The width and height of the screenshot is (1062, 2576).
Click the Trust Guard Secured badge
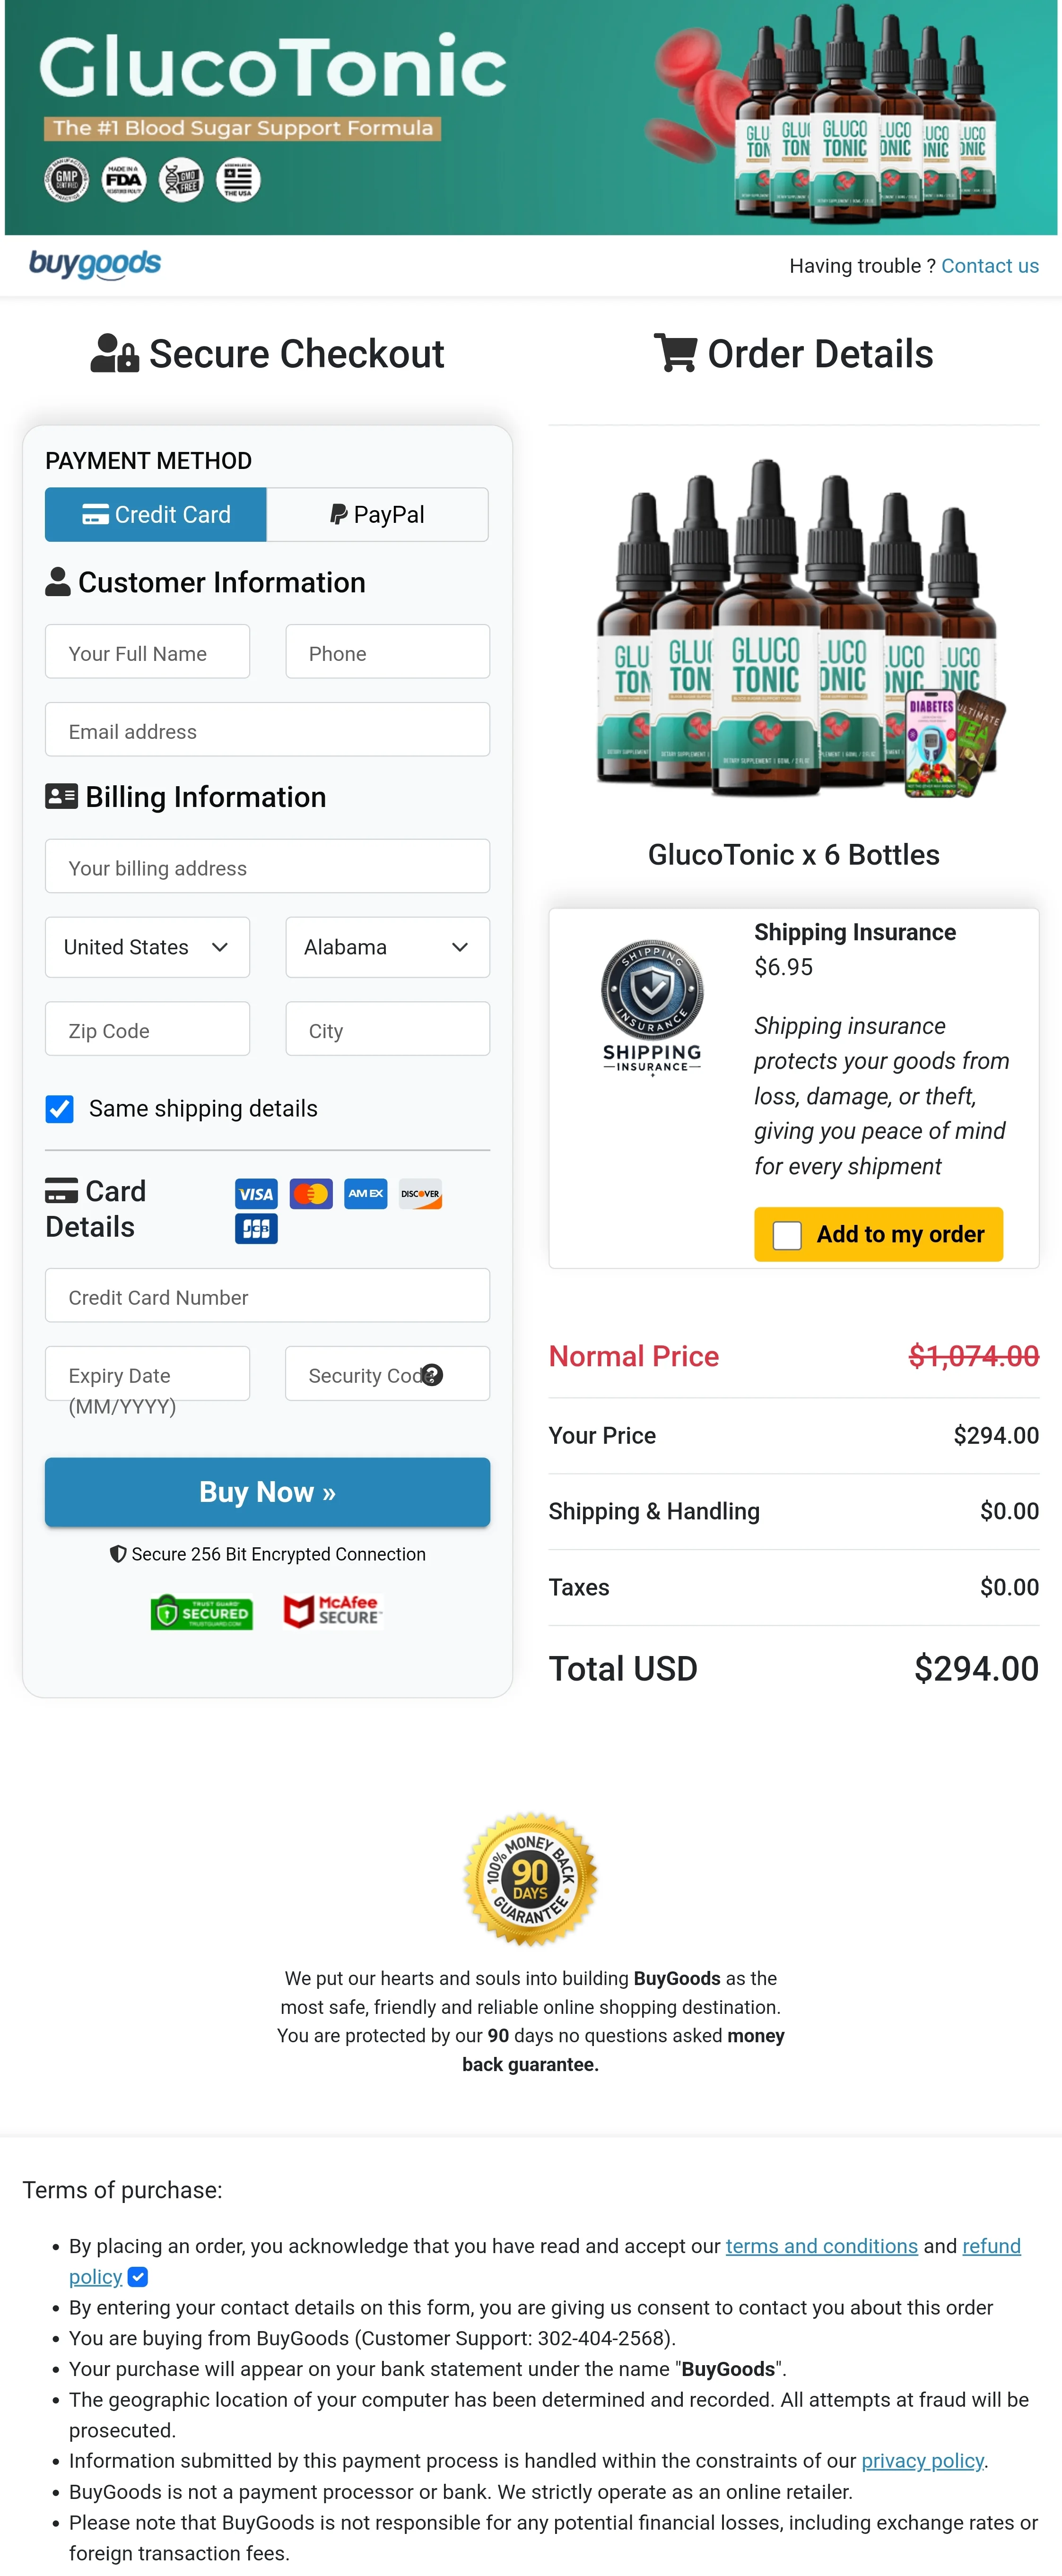point(201,1611)
